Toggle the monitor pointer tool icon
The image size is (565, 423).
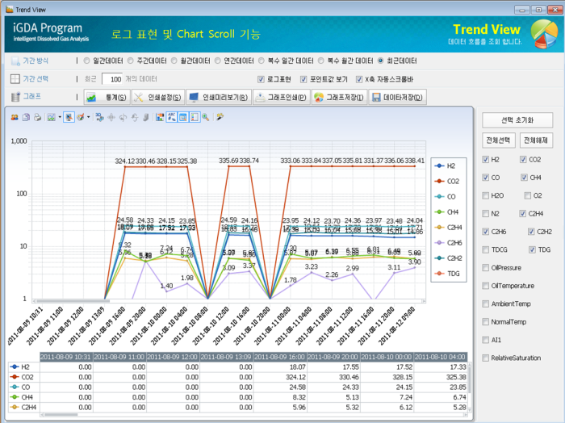pyautogui.click(x=69, y=117)
